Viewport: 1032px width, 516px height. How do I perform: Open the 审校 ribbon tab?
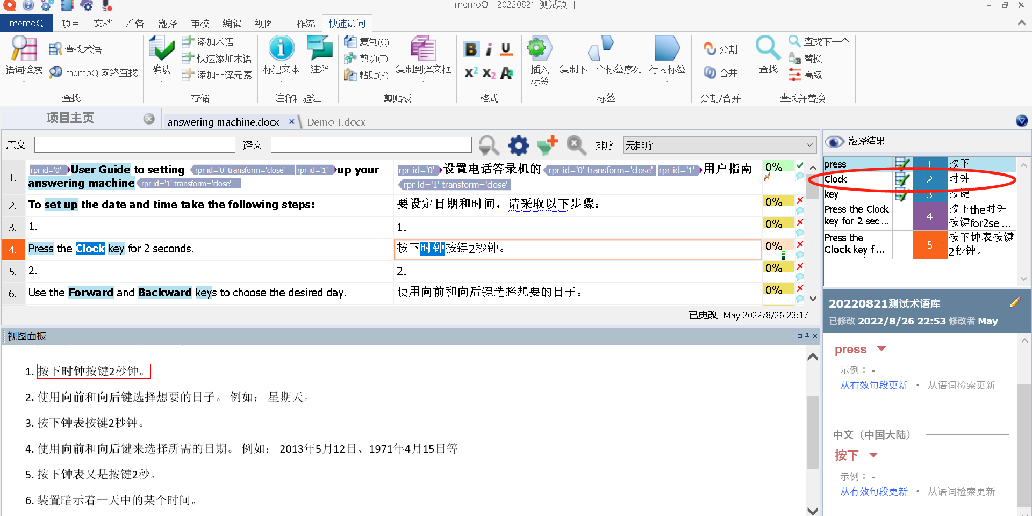(200, 24)
